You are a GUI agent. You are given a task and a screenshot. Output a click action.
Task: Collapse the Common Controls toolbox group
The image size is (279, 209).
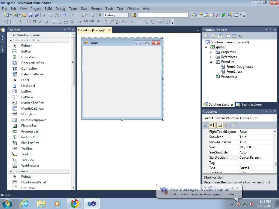pyautogui.click(x=11, y=40)
